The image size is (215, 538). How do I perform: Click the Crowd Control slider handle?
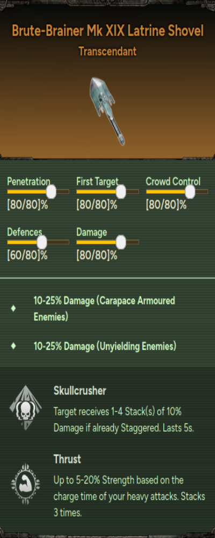coord(190,192)
